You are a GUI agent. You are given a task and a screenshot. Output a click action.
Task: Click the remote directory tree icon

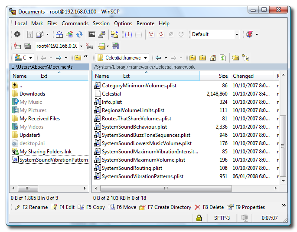tap(245, 57)
